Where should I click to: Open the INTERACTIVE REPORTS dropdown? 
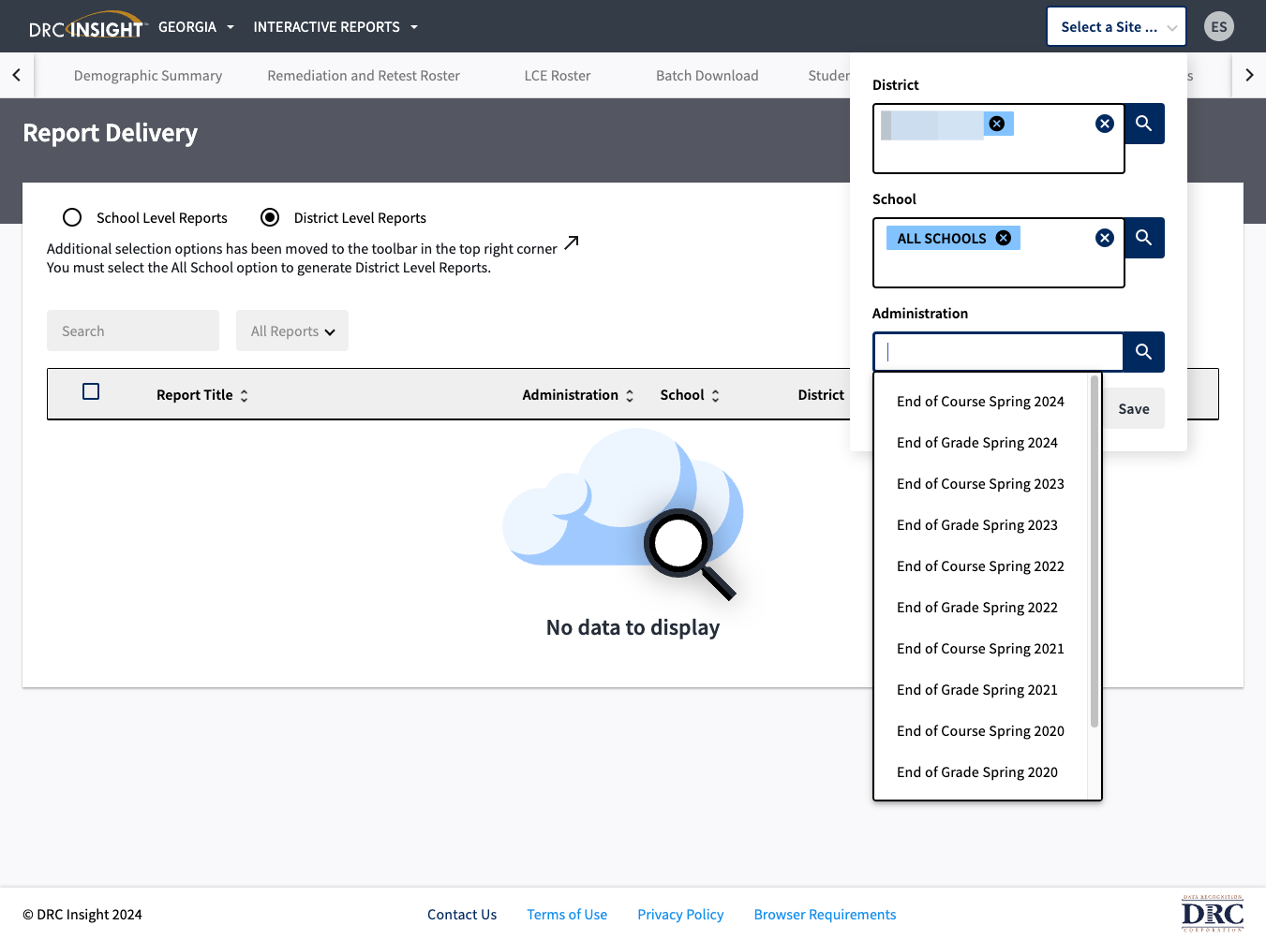point(335,27)
